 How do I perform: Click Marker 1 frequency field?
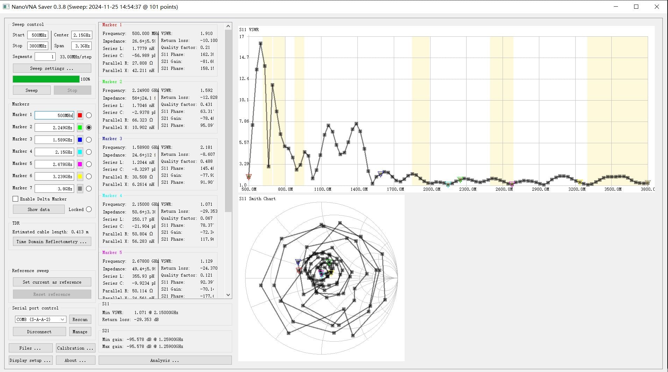[x=54, y=115]
